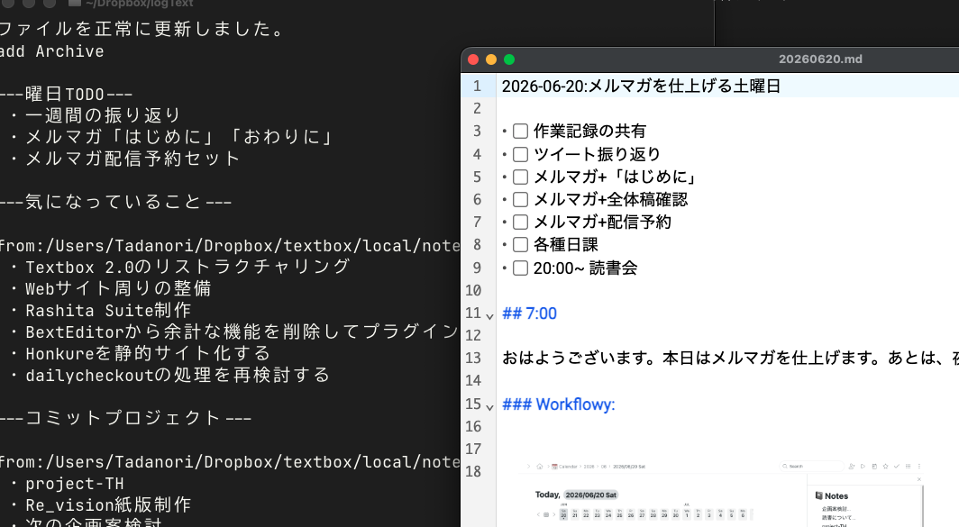This screenshot has width=959, height=527.
Task: Click line number 10 in the gutter
Action: pyautogui.click(x=473, y=290)
